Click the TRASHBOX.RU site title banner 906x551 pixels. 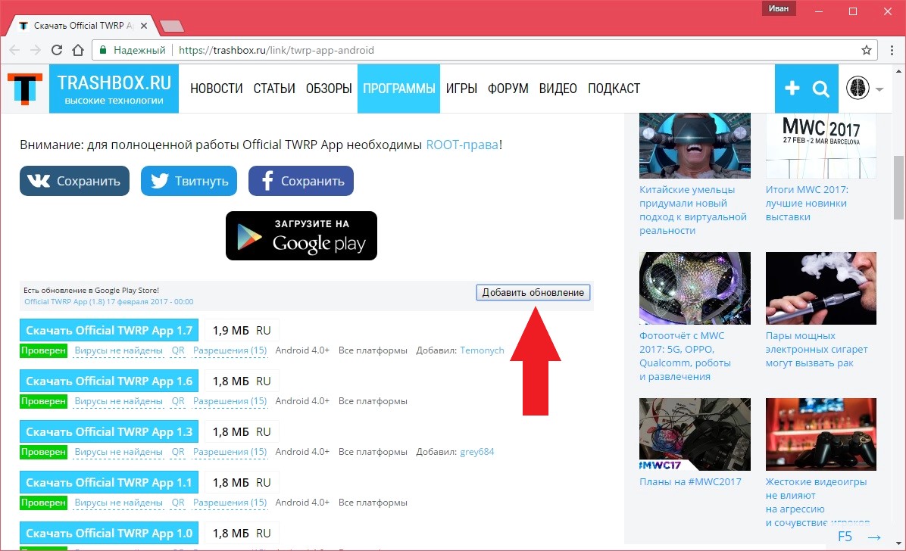tap(114, 89)
